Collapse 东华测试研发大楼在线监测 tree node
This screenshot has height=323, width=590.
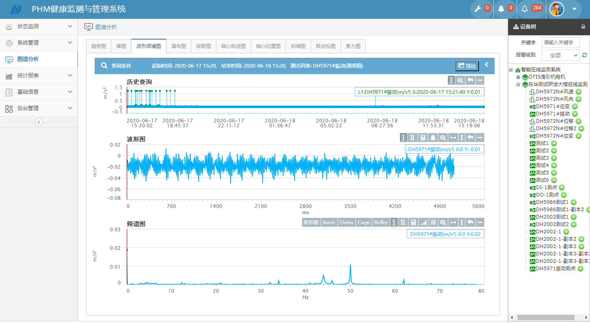pyautogui.click(x=518, y=84)
